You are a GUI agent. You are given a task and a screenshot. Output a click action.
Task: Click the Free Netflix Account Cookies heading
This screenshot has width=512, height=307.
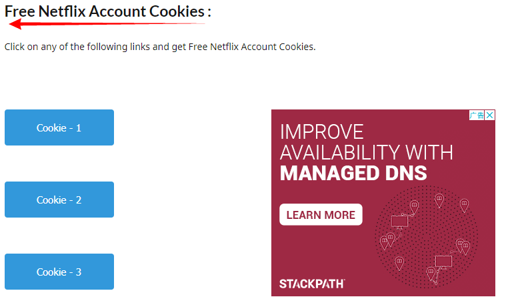click(108, 11)
